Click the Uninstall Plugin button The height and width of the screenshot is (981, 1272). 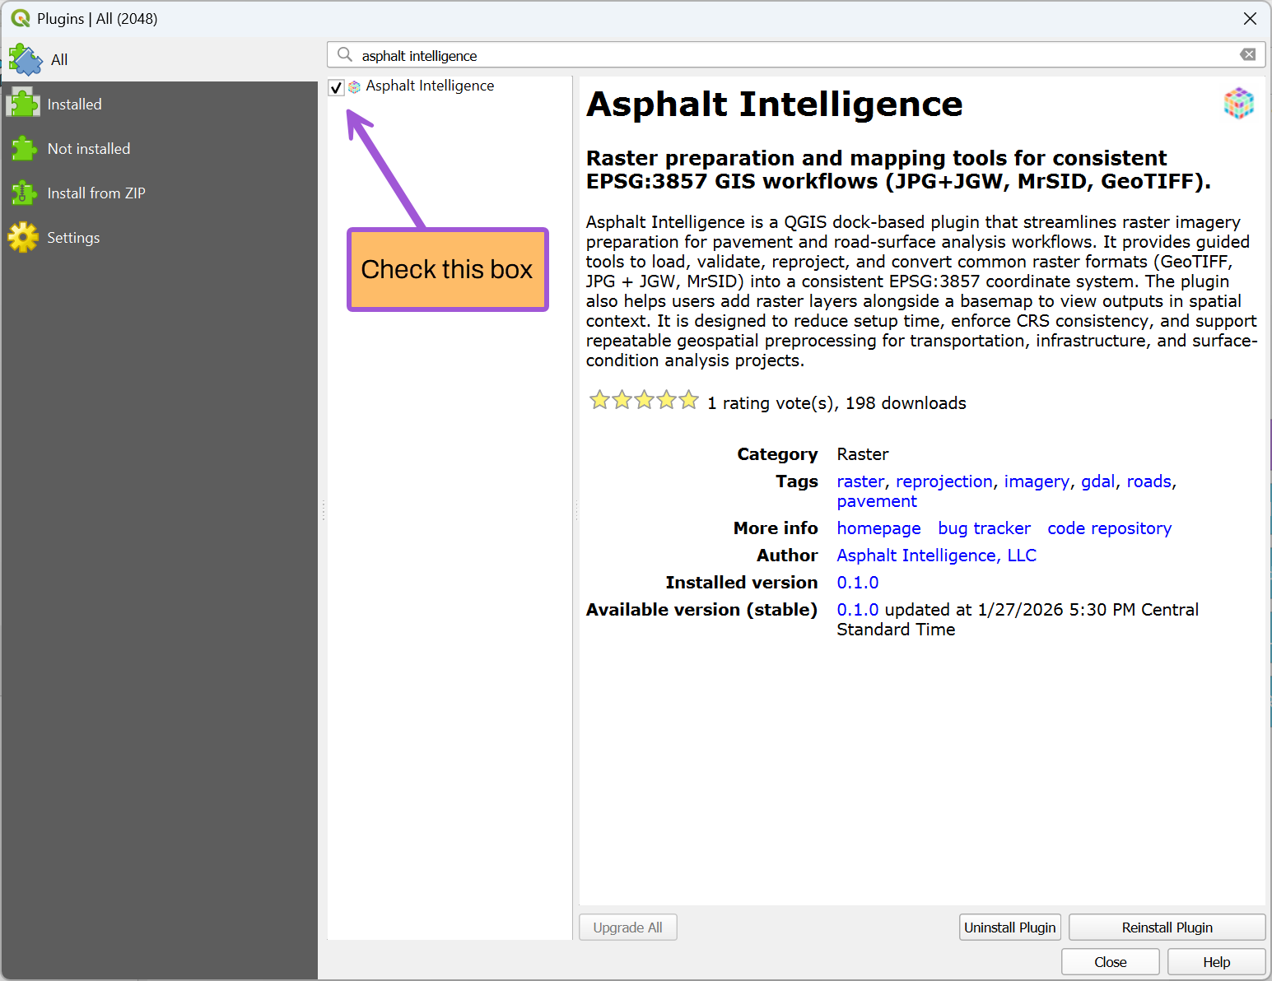pos(1009,927)
